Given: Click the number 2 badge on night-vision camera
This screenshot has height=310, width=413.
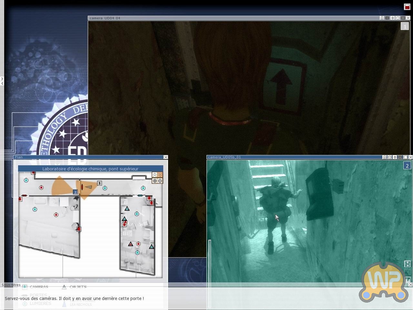Looking at the screenshot, I should [407, 166].
